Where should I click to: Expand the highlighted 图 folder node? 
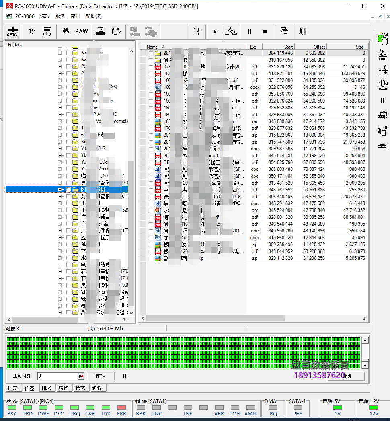[60, 189]
